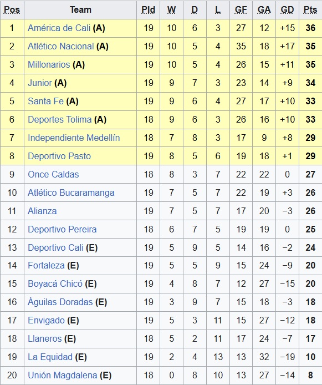The image size is (322, 385).
Task: Follow the Once Caldas link
Action: 53,175
